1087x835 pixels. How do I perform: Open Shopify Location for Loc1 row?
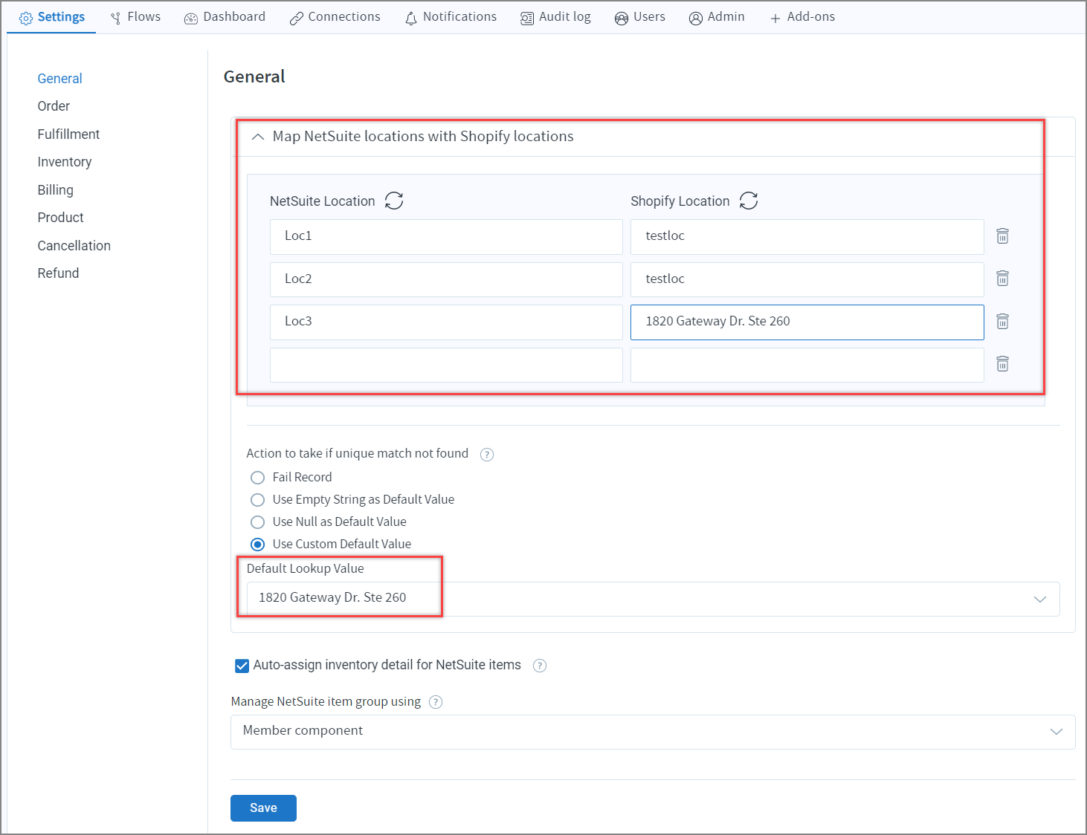point(807,236)
